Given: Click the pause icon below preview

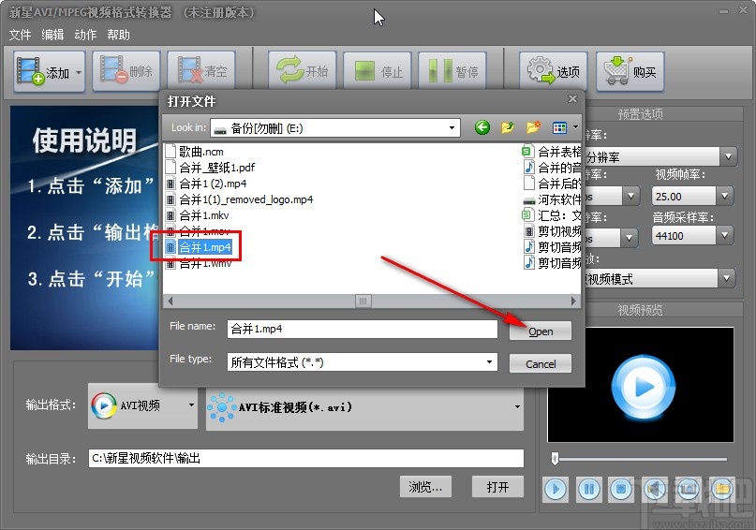Looking at the screenshot, I should 588,490.
